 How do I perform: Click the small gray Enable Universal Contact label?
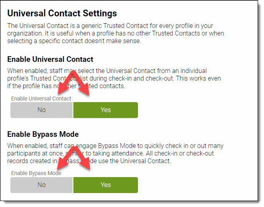pos(41,99)
